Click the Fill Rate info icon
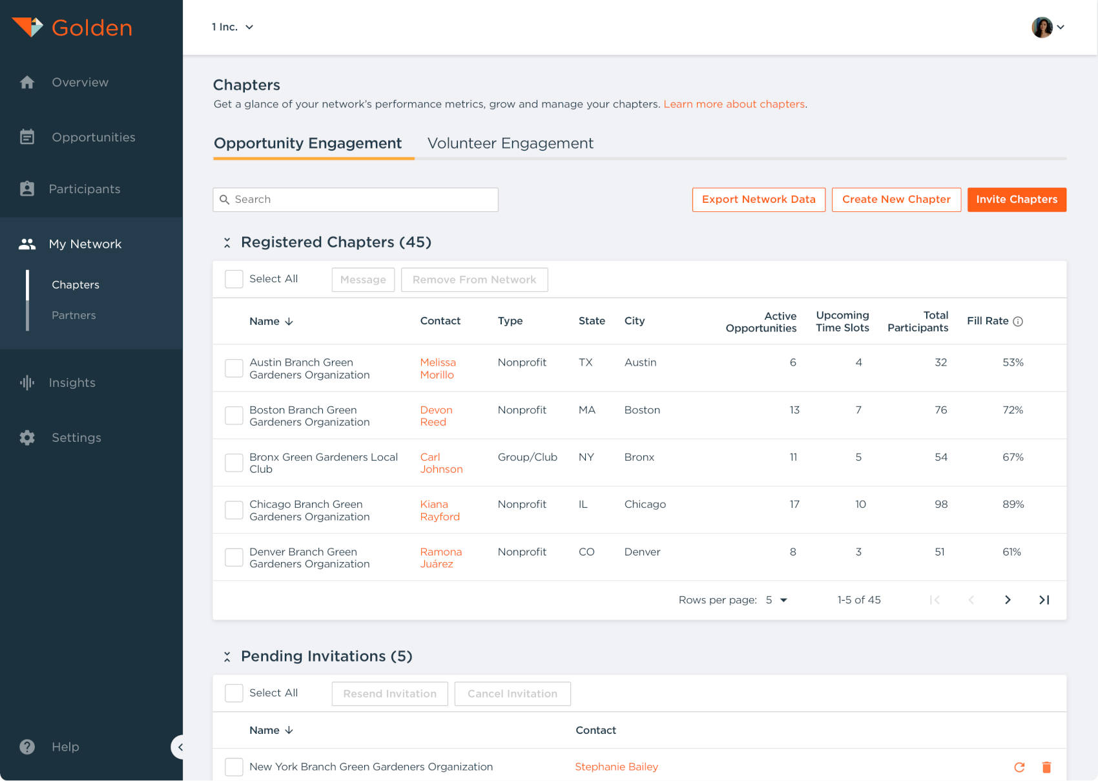This screenshot has height=781, width=1098. pos(1018,322)
